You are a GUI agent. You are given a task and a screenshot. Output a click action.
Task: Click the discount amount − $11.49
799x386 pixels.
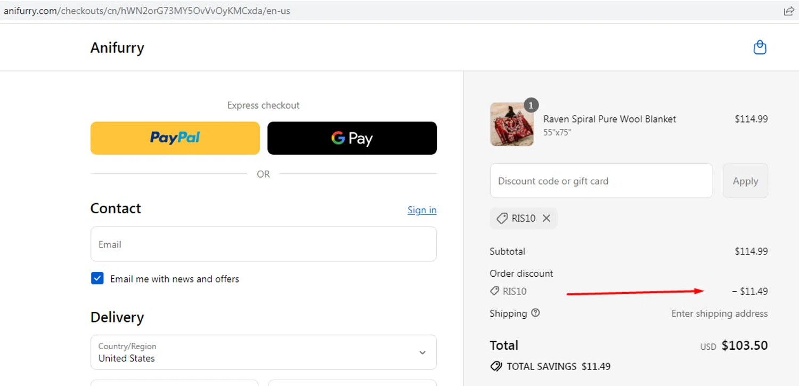[750, 291]
